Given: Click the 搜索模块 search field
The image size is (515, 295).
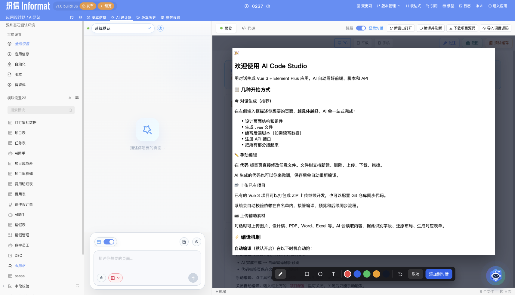Looking at the screenshot, I should coord(41,110).
